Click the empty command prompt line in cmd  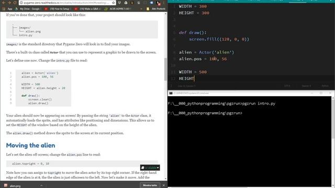(x=205, y=113)
